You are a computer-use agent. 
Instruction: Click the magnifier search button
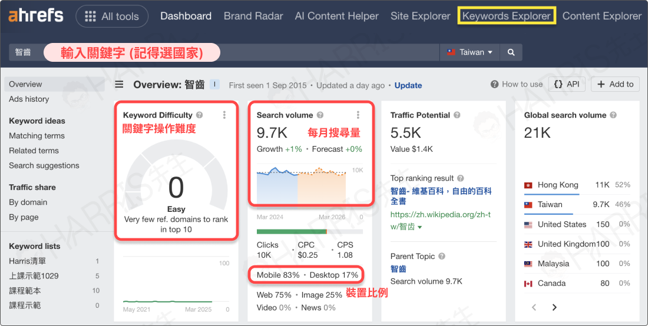tap(511, 52)
